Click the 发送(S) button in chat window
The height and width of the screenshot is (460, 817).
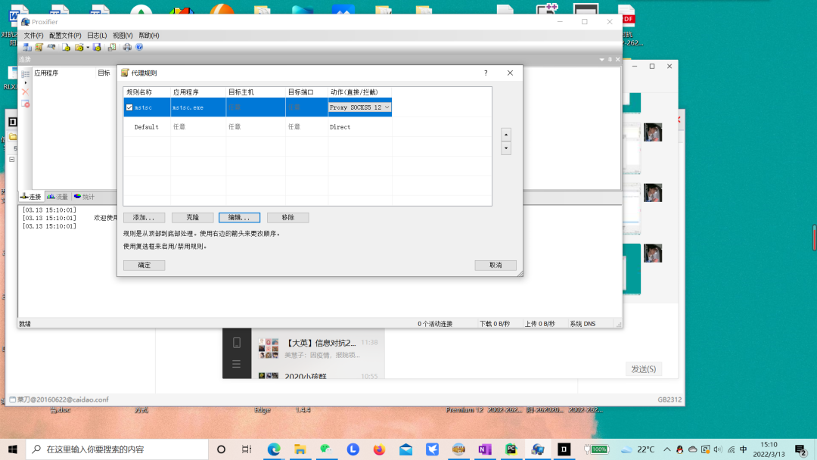[644, 369]
